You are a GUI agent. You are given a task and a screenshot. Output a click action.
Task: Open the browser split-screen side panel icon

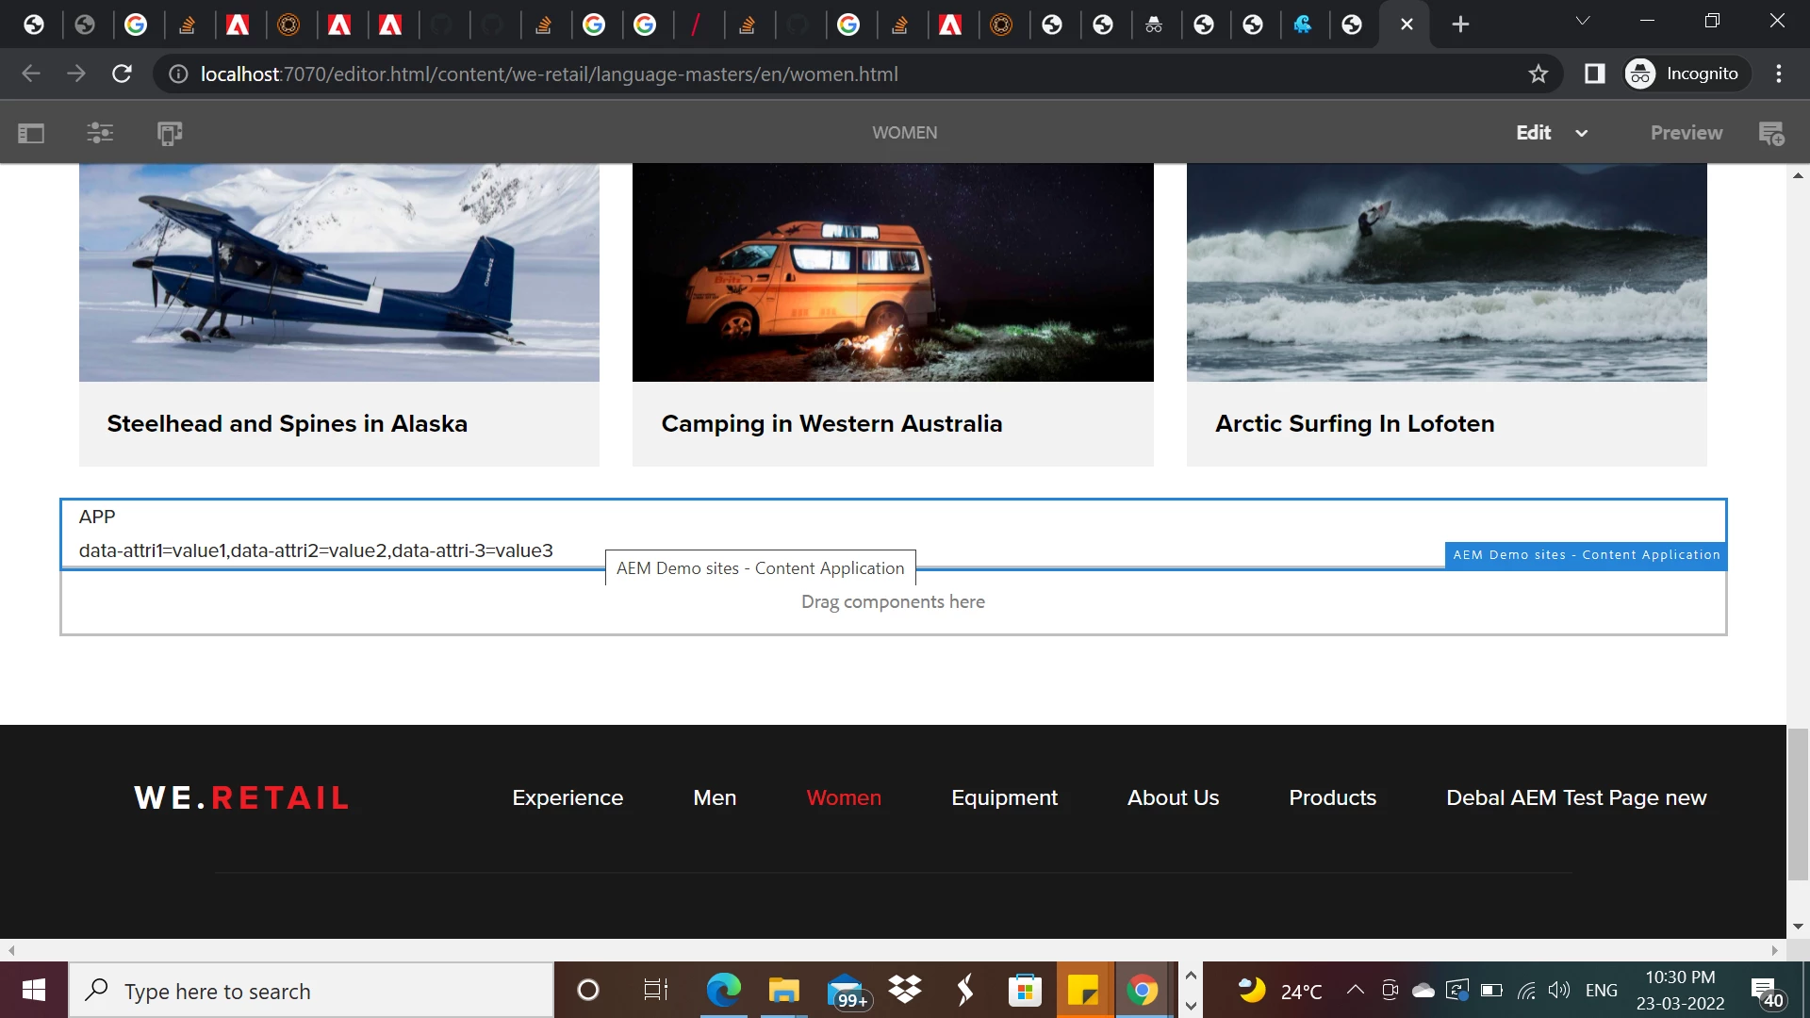(1594, 74)
